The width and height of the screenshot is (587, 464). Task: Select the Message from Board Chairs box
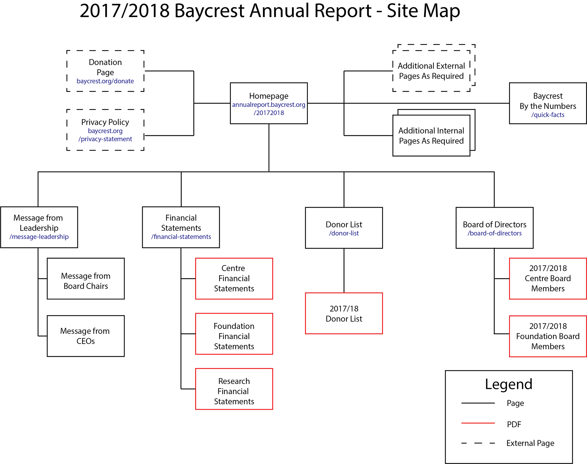[86, 279]
